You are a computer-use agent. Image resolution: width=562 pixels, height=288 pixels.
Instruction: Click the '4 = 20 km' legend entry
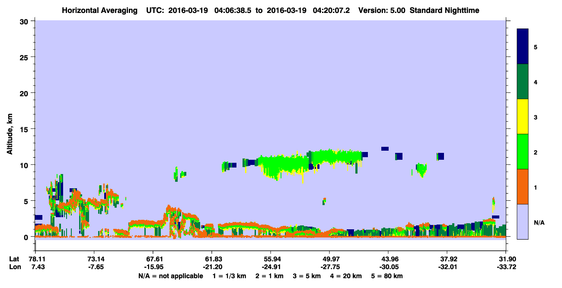[345, 276]
